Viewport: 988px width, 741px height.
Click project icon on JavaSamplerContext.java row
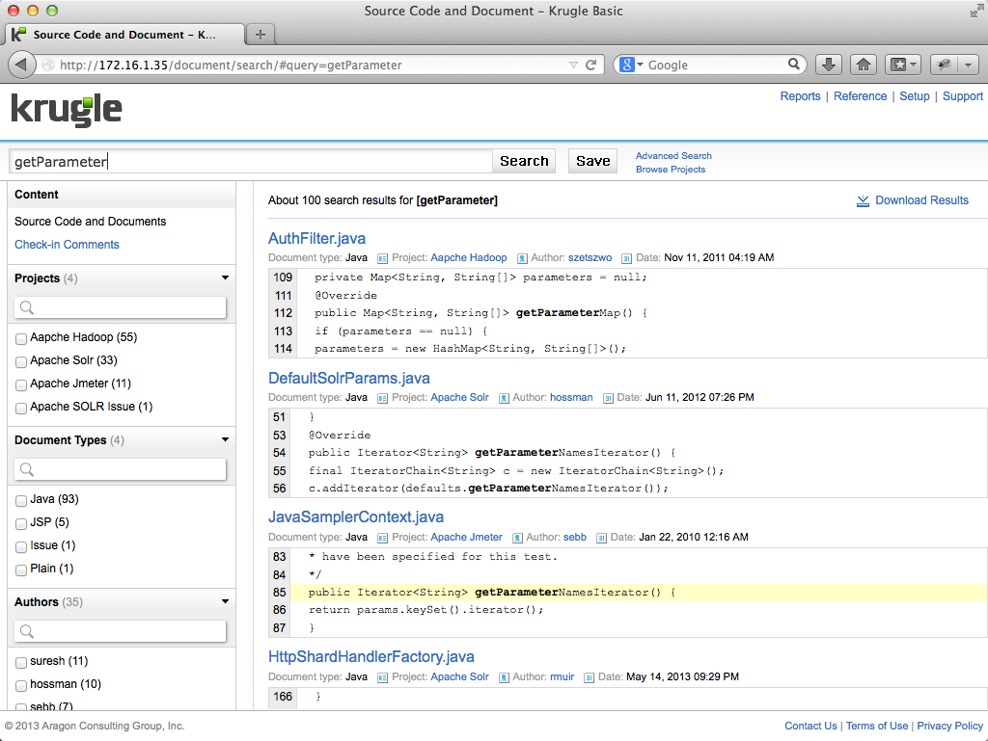click(382, 537)
